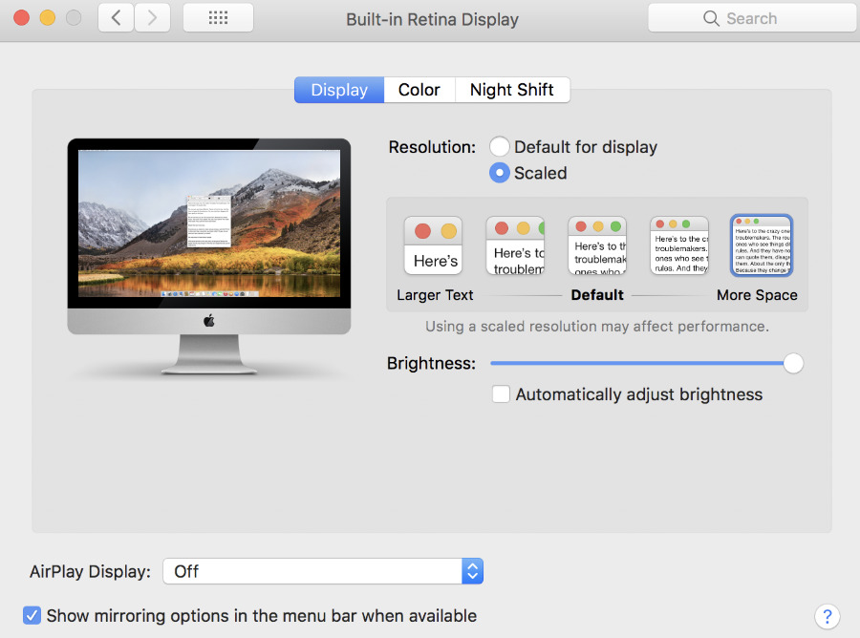The width and height of the screenshot is (860, 638).
Task: Click the iMac display preview image
Action: click(209, 256)
